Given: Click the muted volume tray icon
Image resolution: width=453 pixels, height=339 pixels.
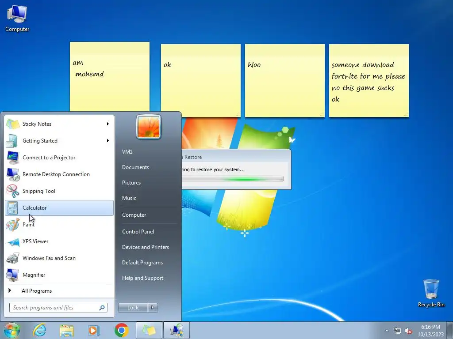Looking at the screenshot, I should click(x=408, y=331).
